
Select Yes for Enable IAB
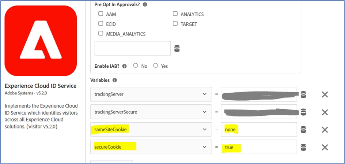(156, 66)
